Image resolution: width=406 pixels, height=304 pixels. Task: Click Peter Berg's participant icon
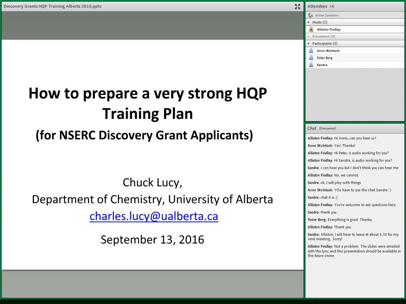coord(311,58)
